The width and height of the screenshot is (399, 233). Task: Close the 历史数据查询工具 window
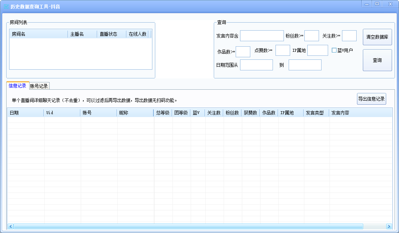390,4
